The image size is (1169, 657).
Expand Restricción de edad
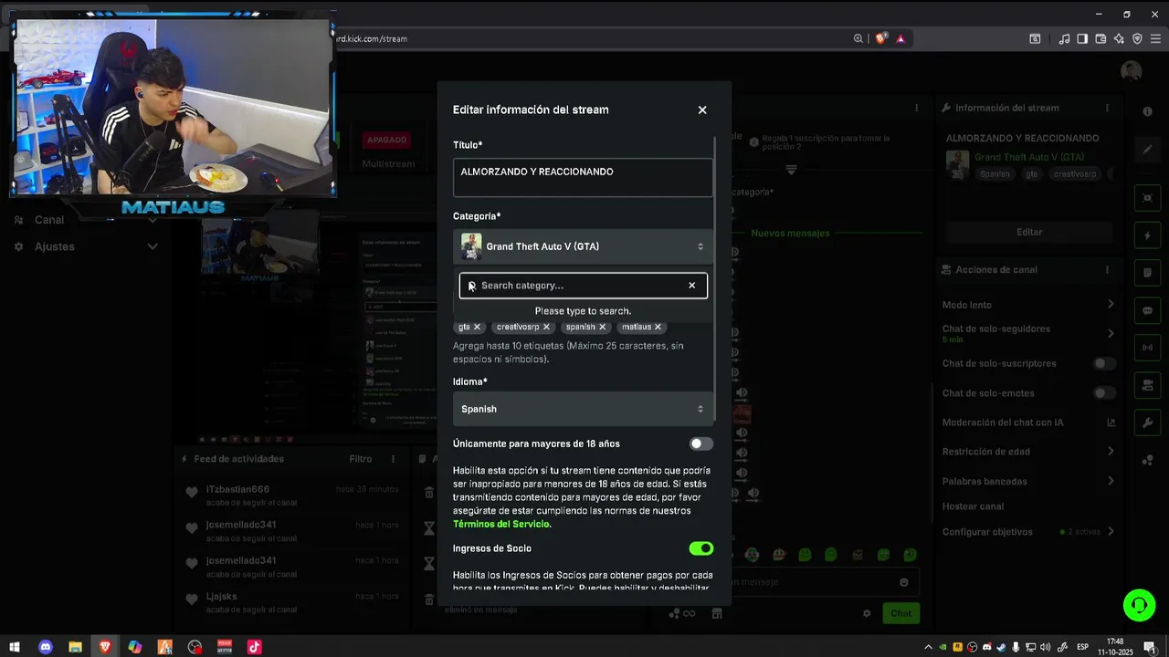pos(1029,452)
